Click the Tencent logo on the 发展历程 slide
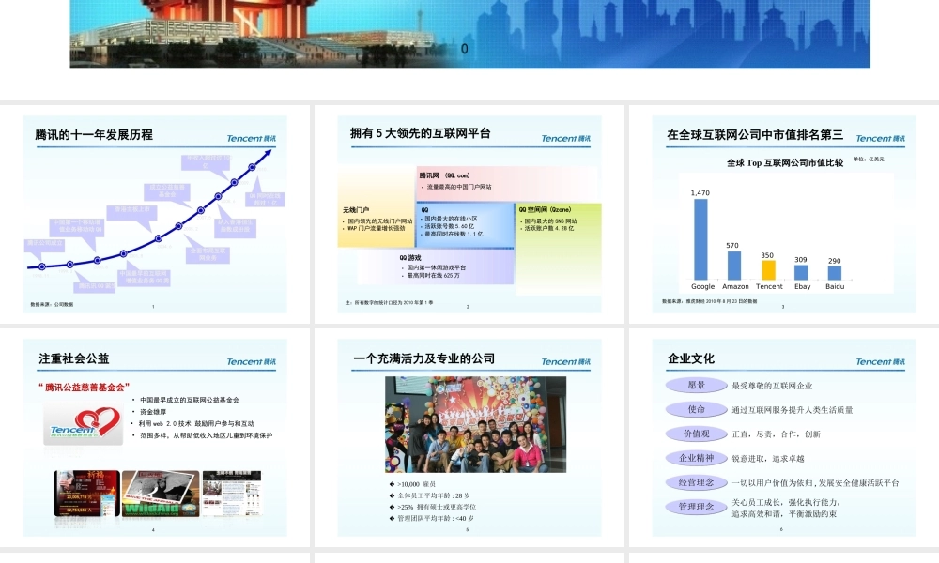The height and width of the screenshot is (563, 939). tap(252, 138)
